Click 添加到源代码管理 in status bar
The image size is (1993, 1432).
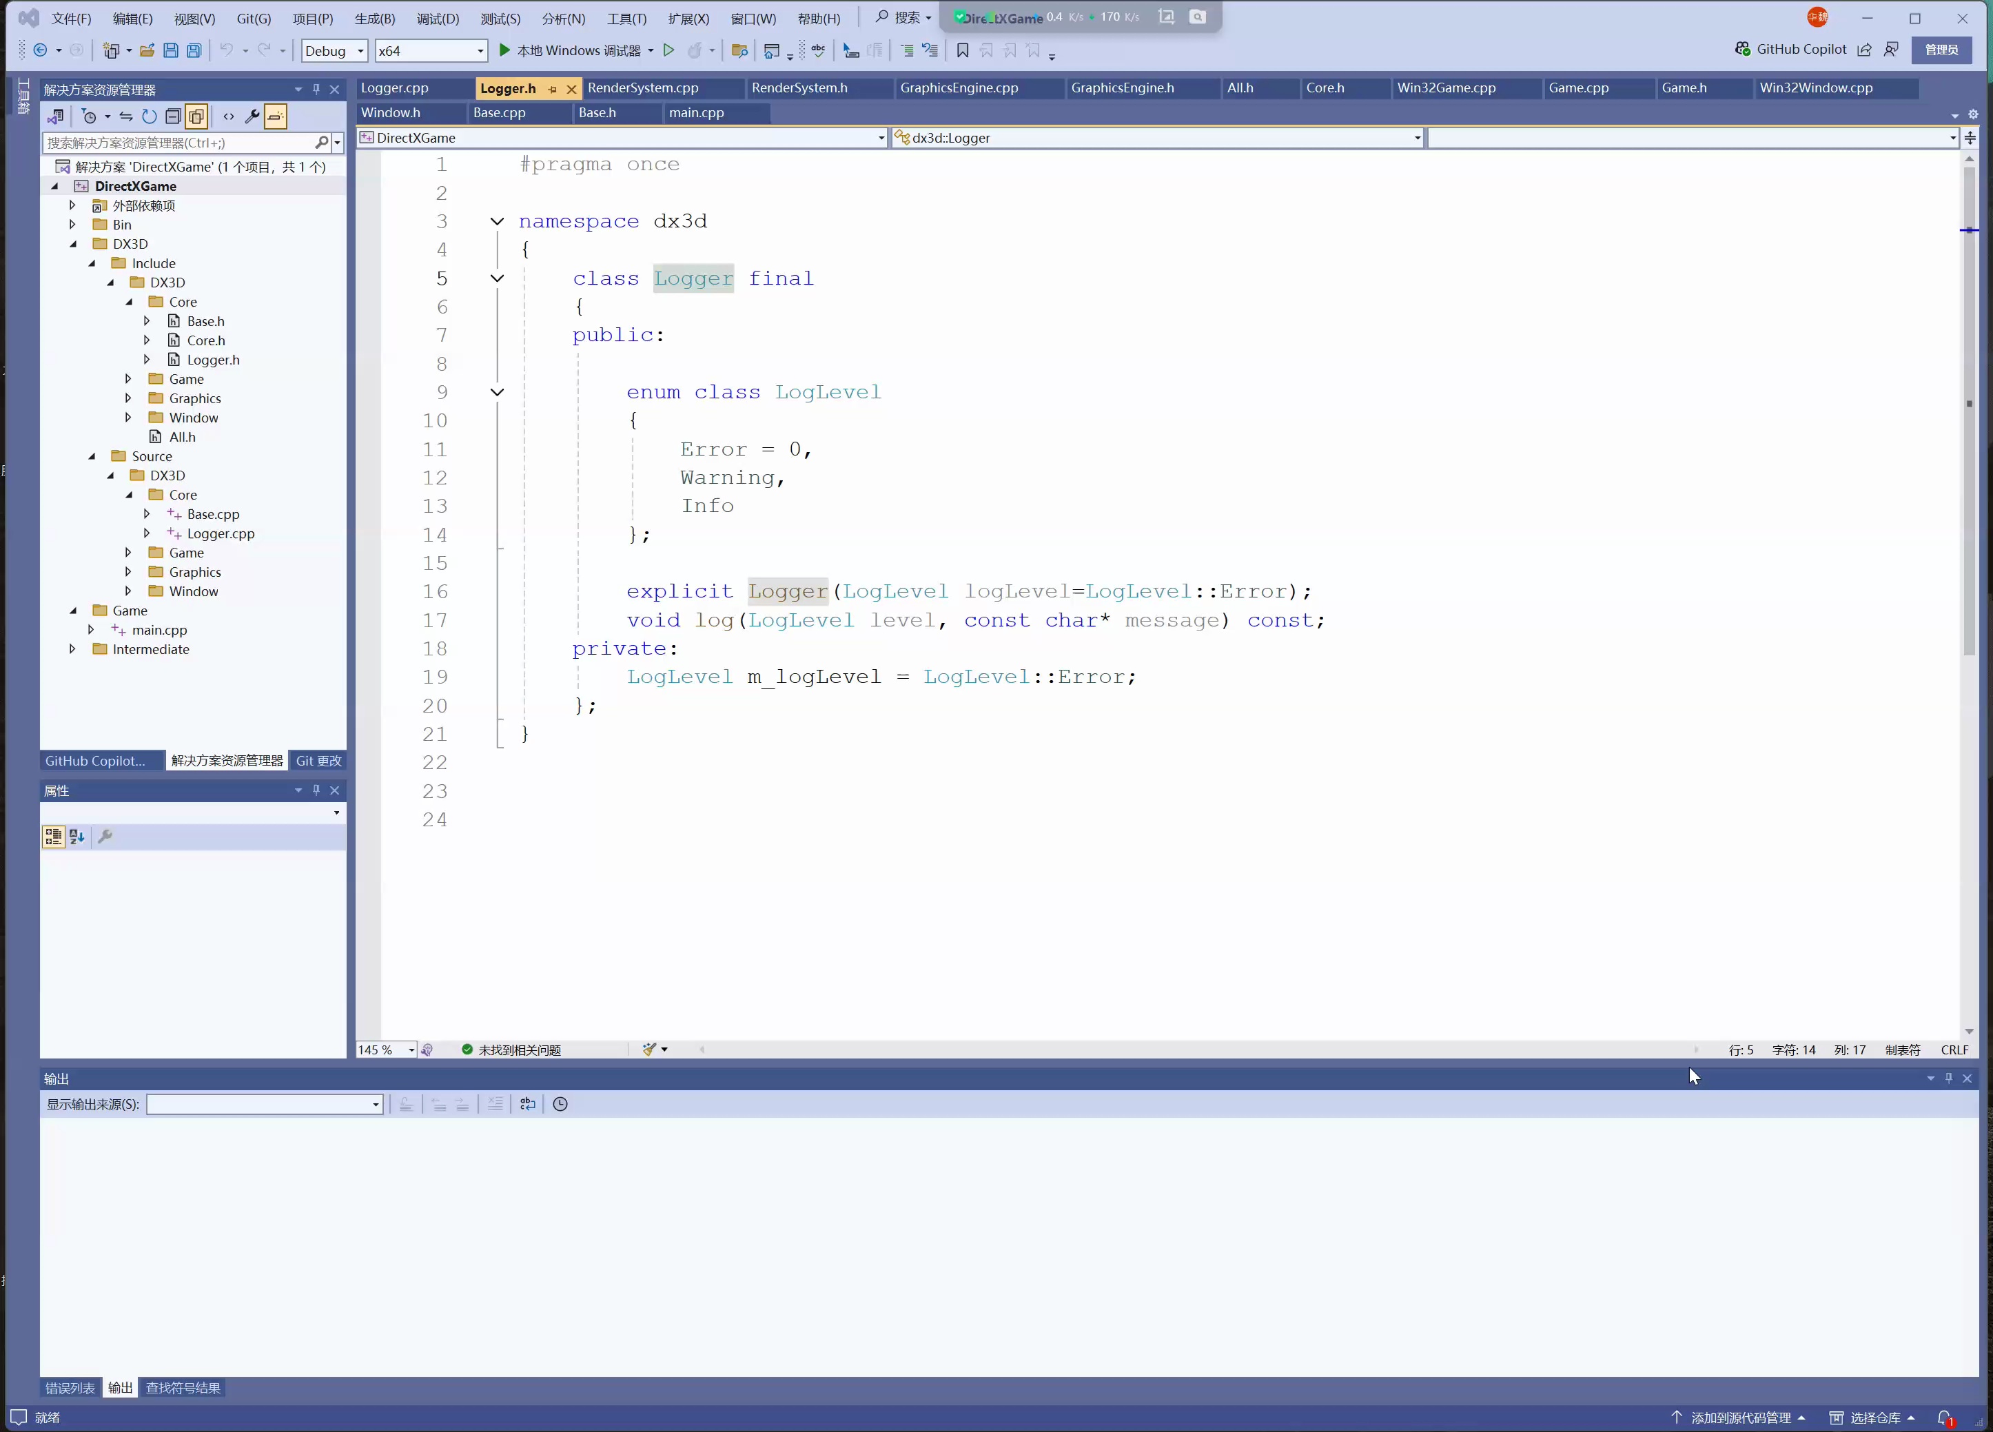click(x=1737, y=1418)
